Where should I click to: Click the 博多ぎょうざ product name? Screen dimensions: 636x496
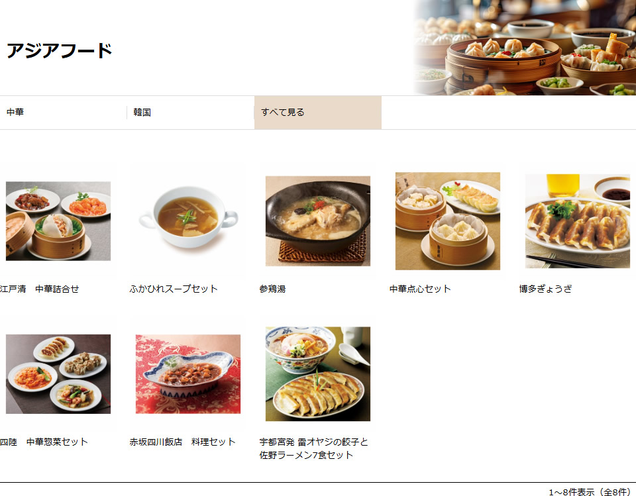(545, 289)
